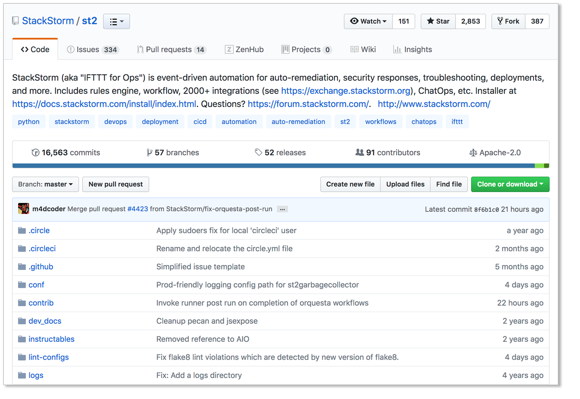The height and width of the screenshot is (399, 580).
Task: Open the .circle folder
Action: (39, 230)
